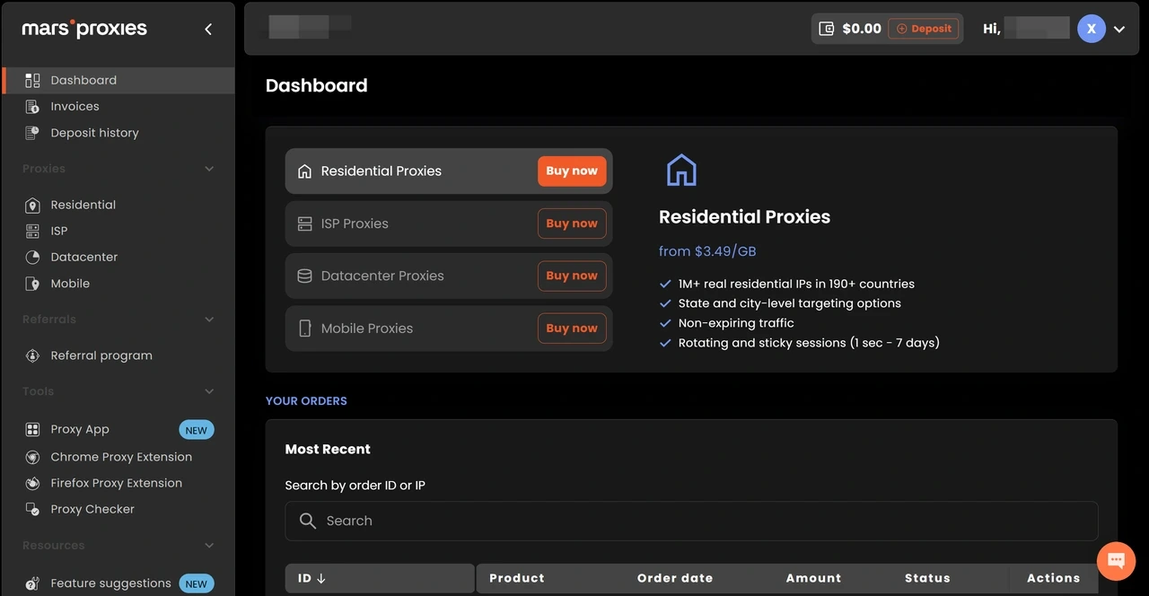Click the Residential location pin icon

(32, 205)
